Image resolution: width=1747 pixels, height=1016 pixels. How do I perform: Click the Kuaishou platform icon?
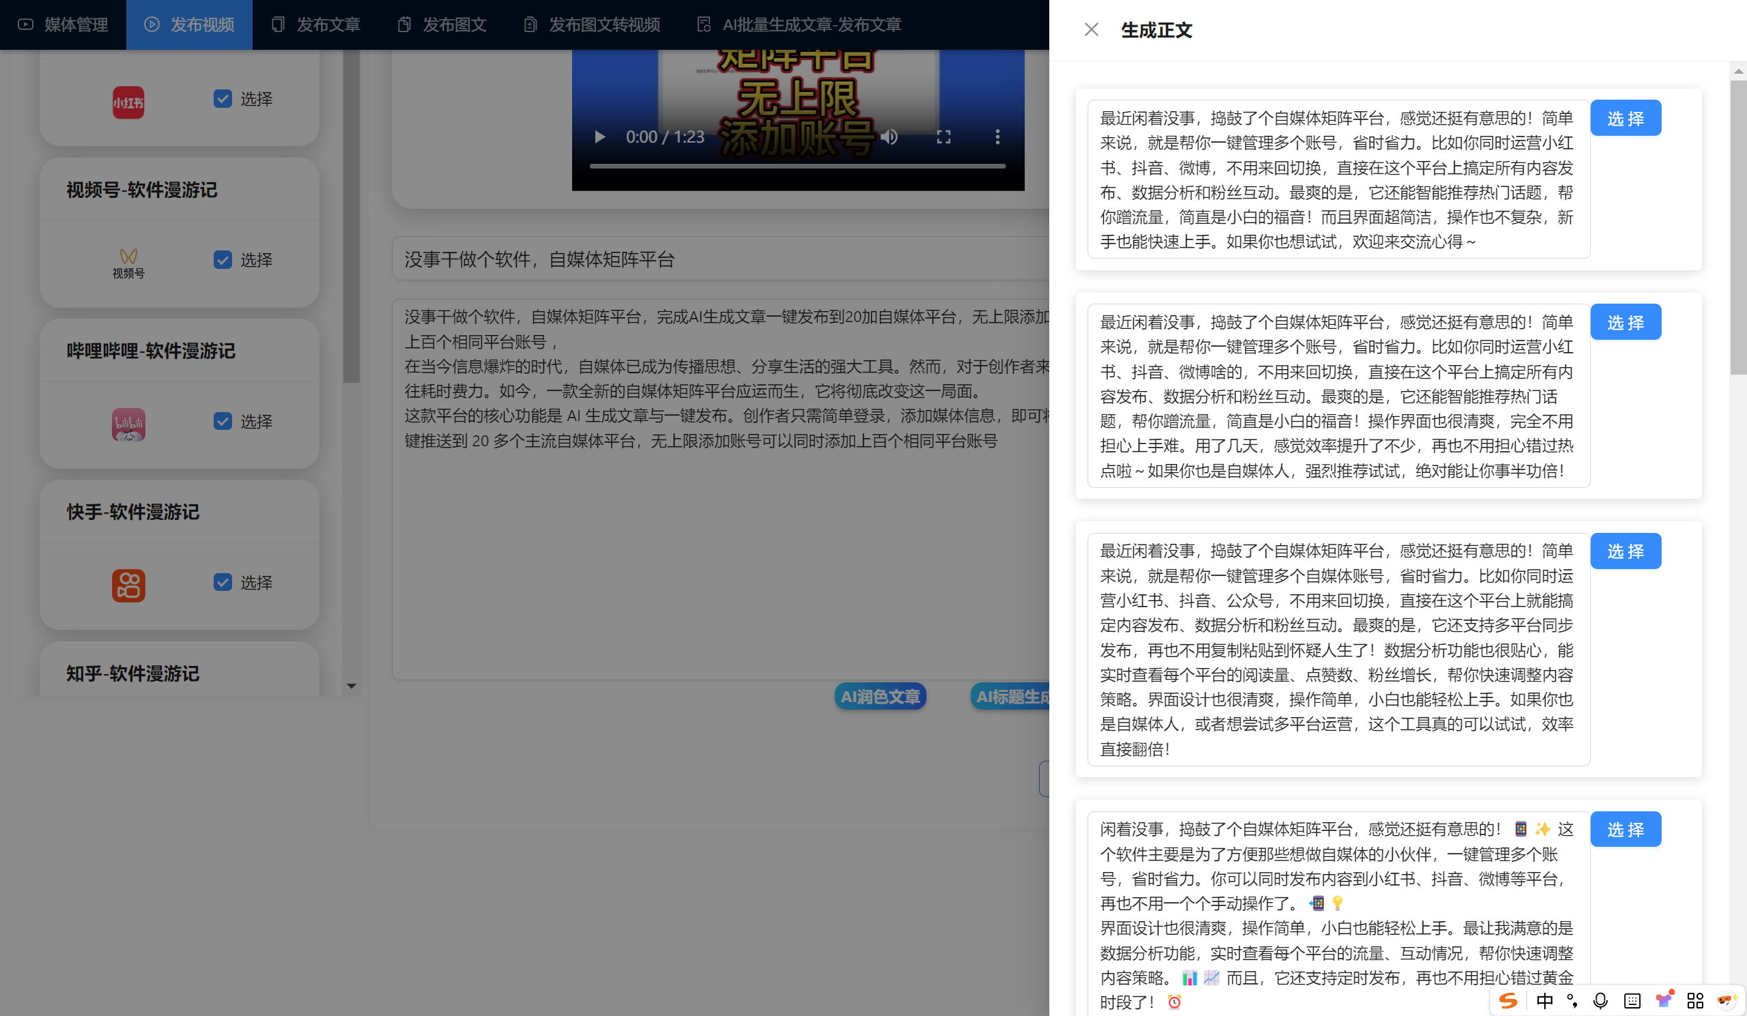click(x=128, y=585)
